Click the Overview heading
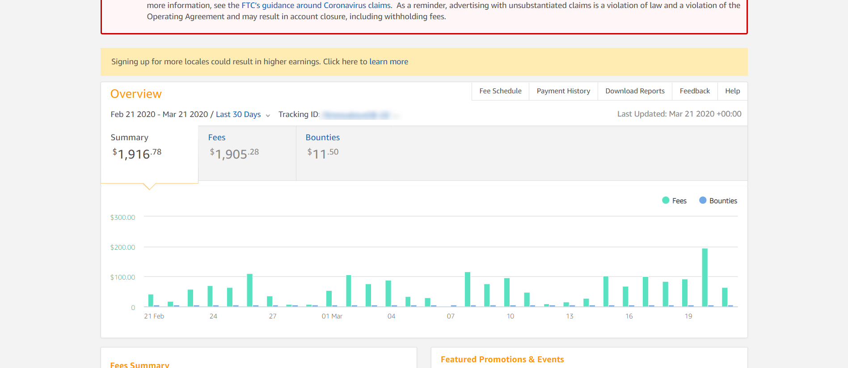Screen dimensions: 848x368 click(x=136, y=94)
